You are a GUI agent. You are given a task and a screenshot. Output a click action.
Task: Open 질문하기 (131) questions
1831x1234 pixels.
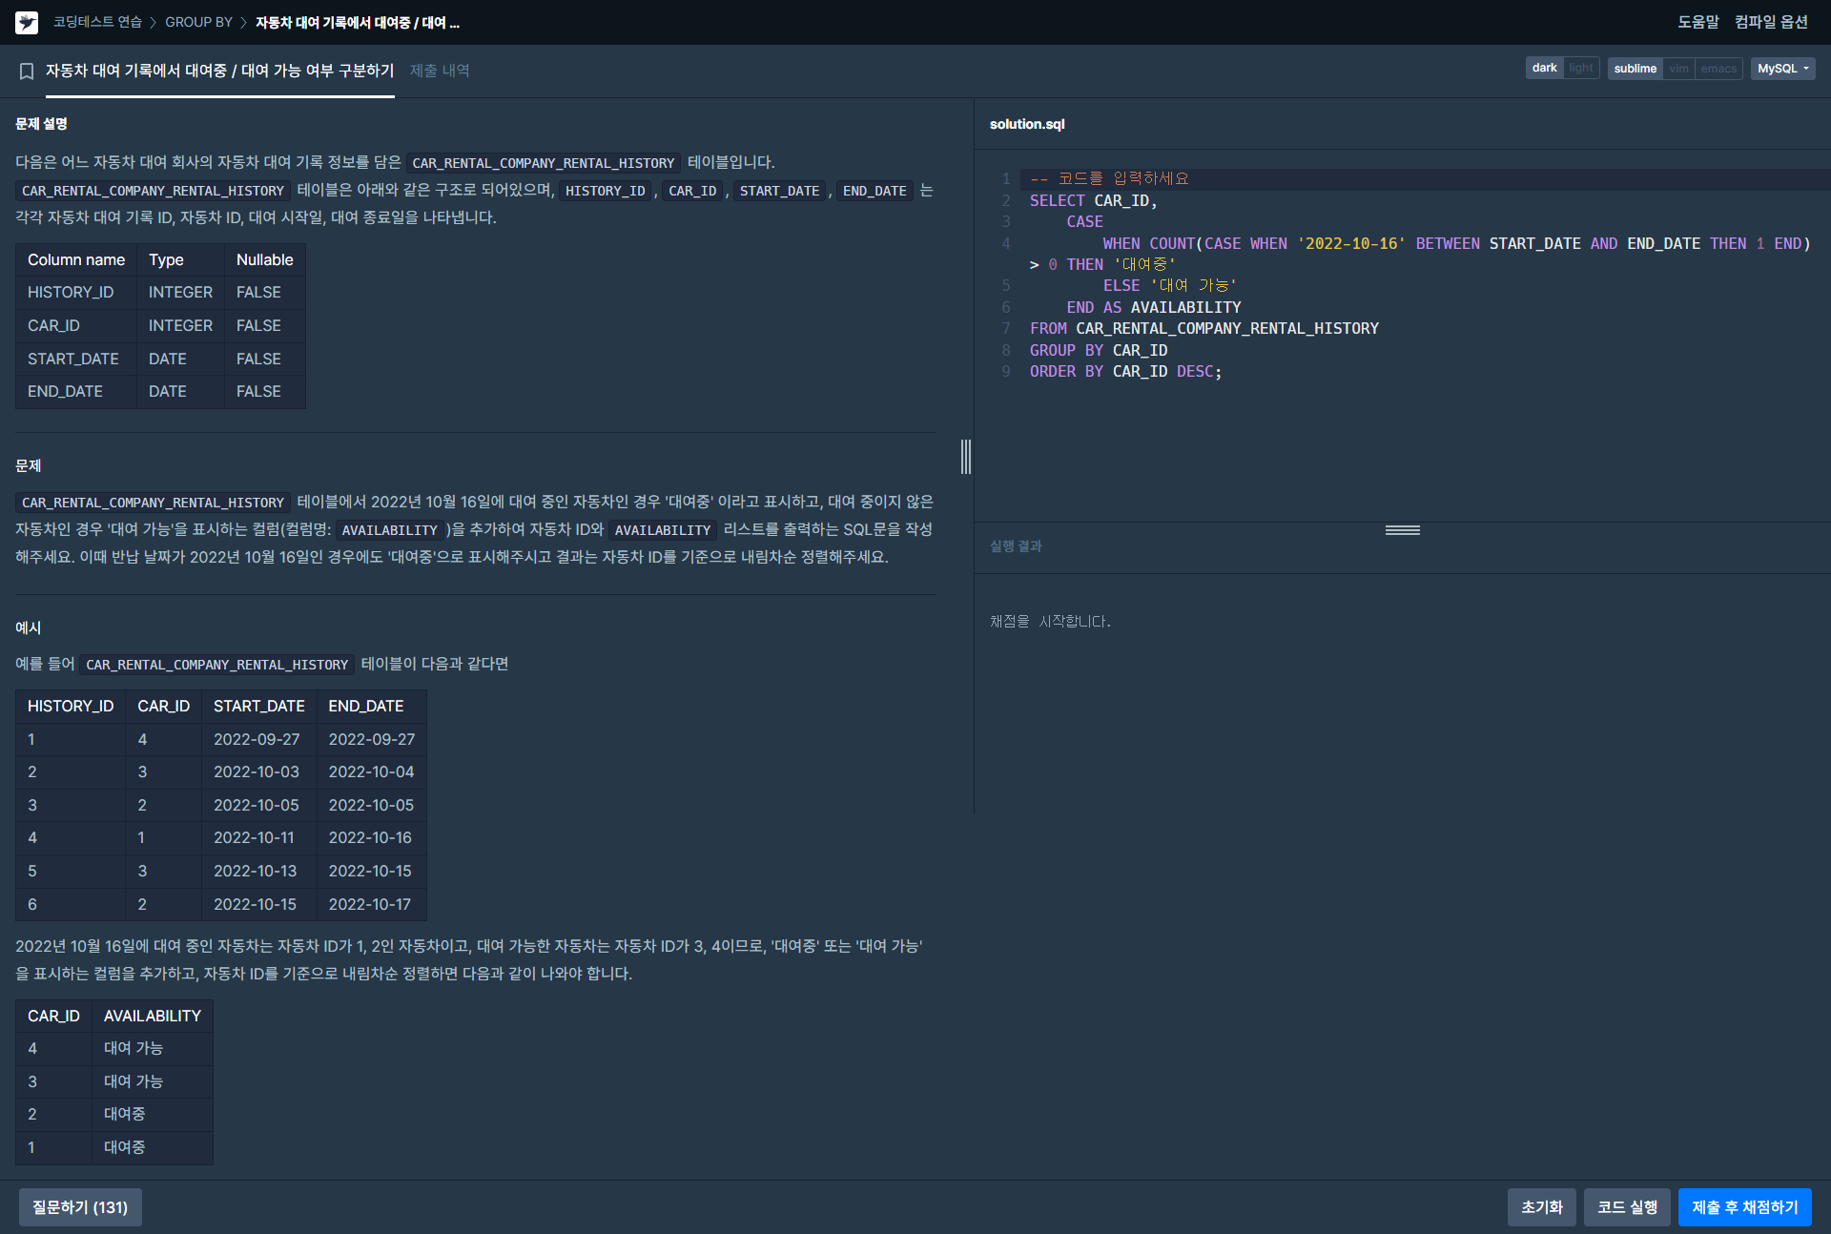point(80,1207)
